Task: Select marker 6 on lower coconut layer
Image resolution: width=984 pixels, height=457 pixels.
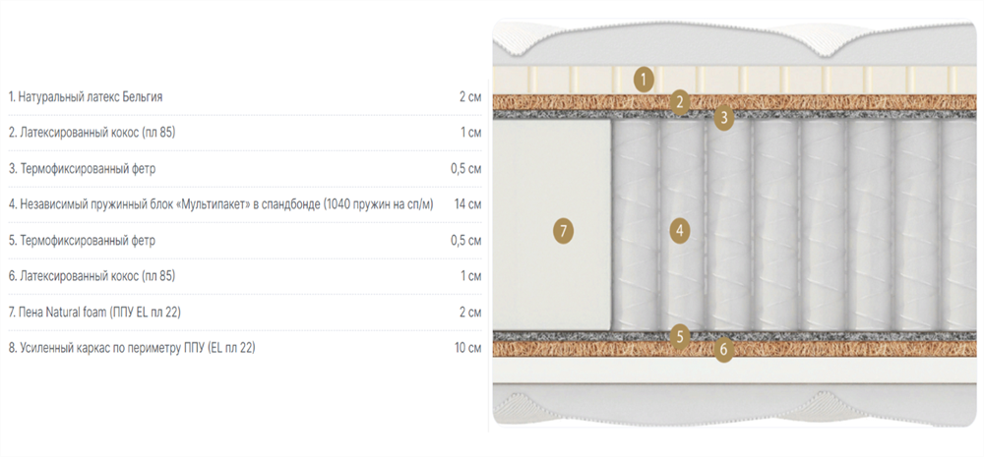Action: pyautogui.click(x=723, y=350)
